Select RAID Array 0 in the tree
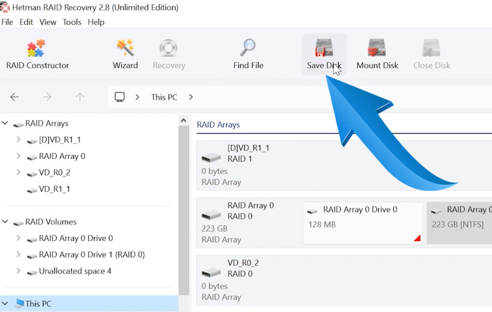This screenshot has height=312, width=492. 62,156
